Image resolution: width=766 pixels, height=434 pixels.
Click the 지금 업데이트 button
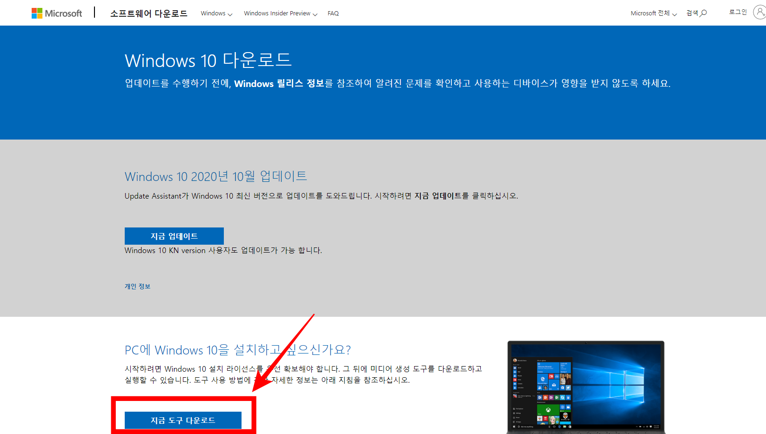(174, 236)
